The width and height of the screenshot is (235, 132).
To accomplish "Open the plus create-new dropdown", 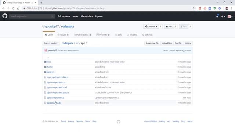I will tap(223, 16).
